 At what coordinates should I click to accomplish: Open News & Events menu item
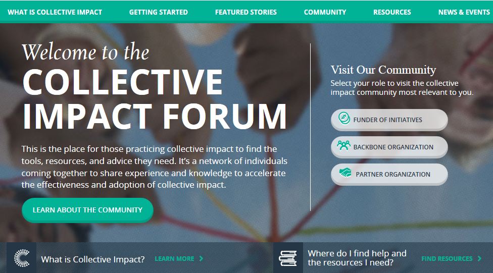(x=464, y=12)
